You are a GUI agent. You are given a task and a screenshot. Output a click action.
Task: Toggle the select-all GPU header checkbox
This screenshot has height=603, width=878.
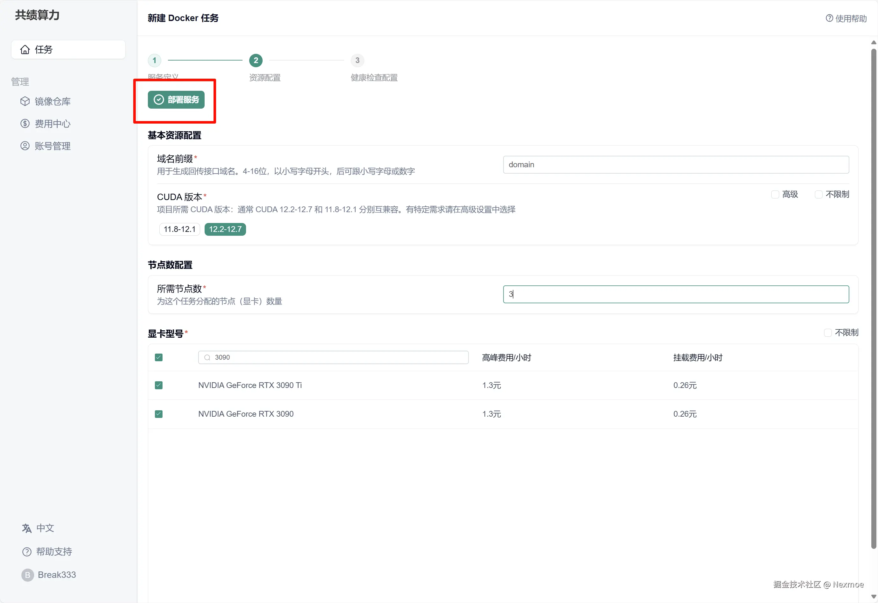159,357
